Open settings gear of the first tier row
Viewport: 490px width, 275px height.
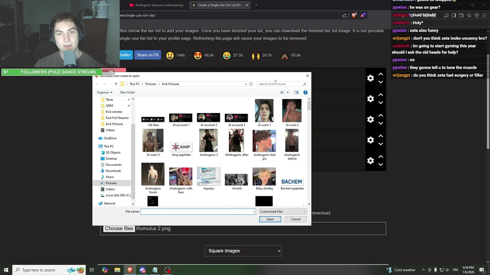click(371, 78)
